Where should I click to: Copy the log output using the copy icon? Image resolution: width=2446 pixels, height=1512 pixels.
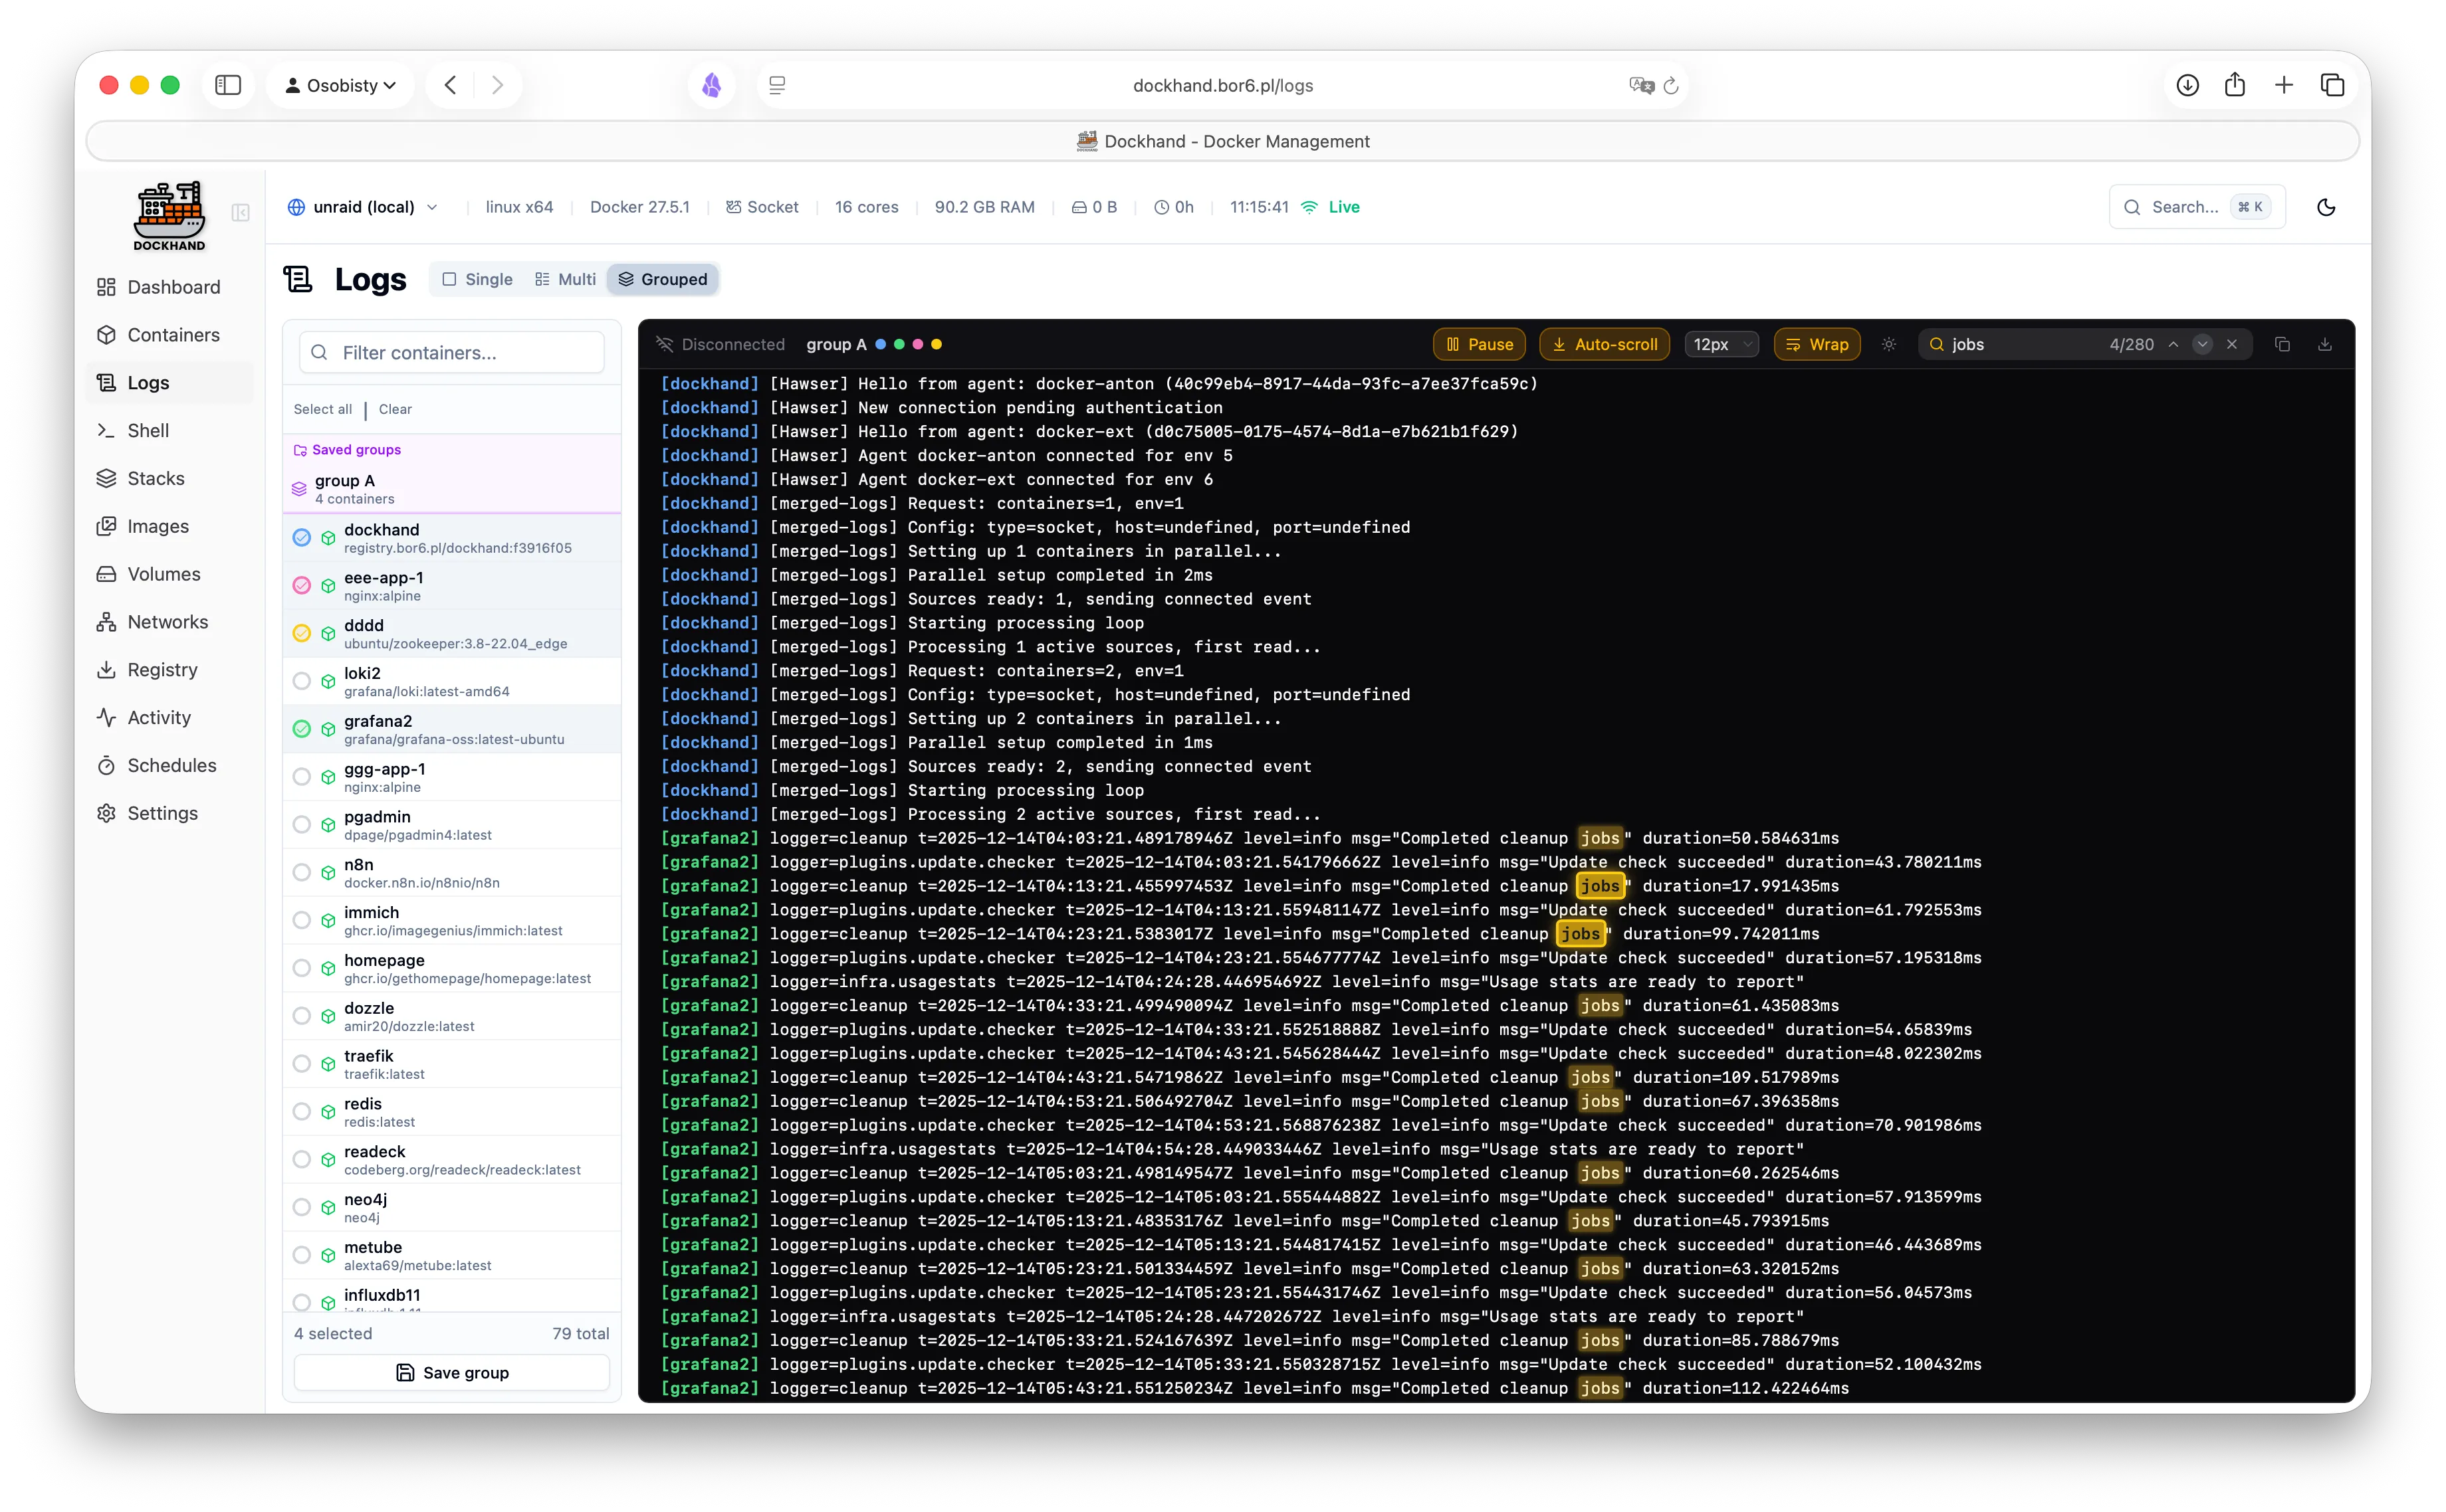tap(2283, 344)
